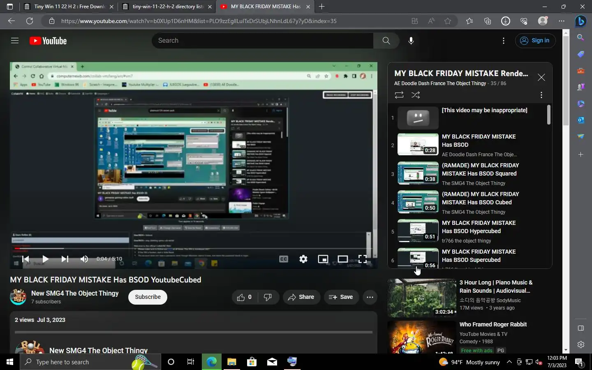
Task: Open Bing Chat sidebar button
Action: click(580, 21)
